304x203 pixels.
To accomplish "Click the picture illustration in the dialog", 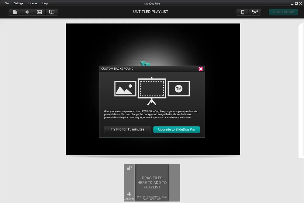I will click(x=125, y=89).
